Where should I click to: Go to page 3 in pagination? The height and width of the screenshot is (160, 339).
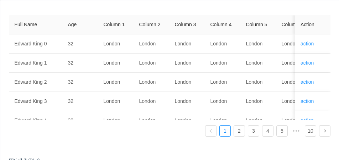(254, 131)
